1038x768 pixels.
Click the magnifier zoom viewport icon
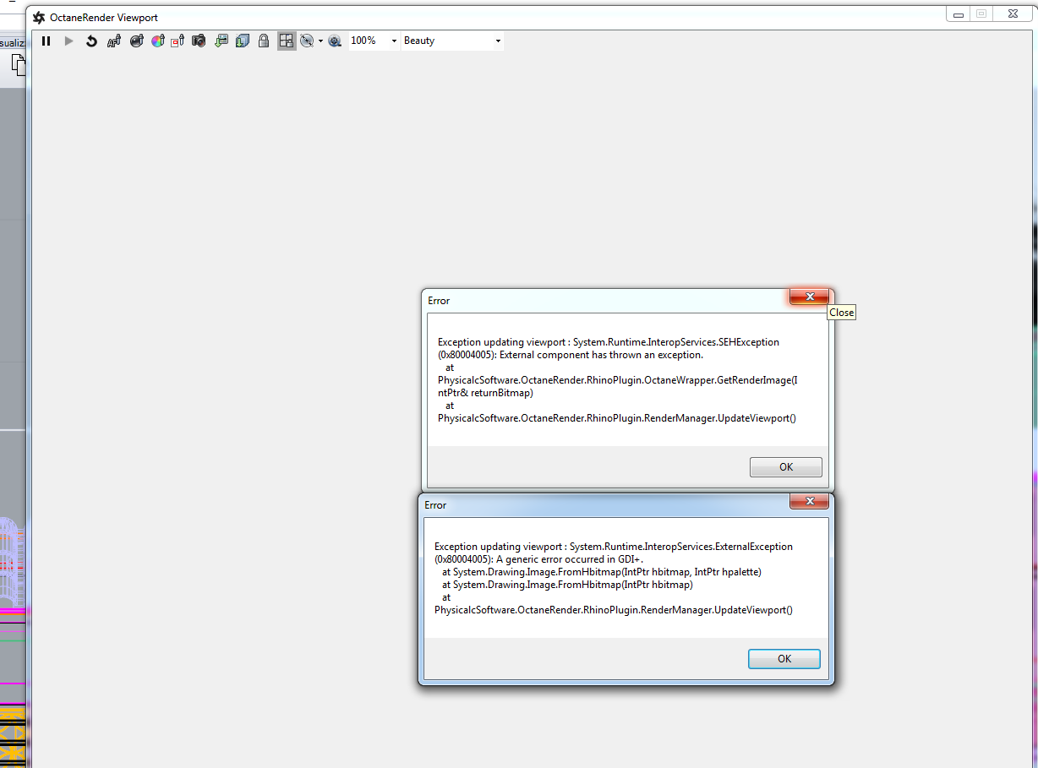point(335,41)
